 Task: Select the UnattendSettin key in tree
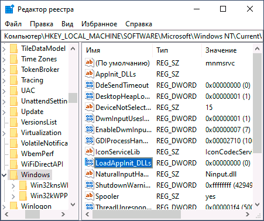point(44,101)
